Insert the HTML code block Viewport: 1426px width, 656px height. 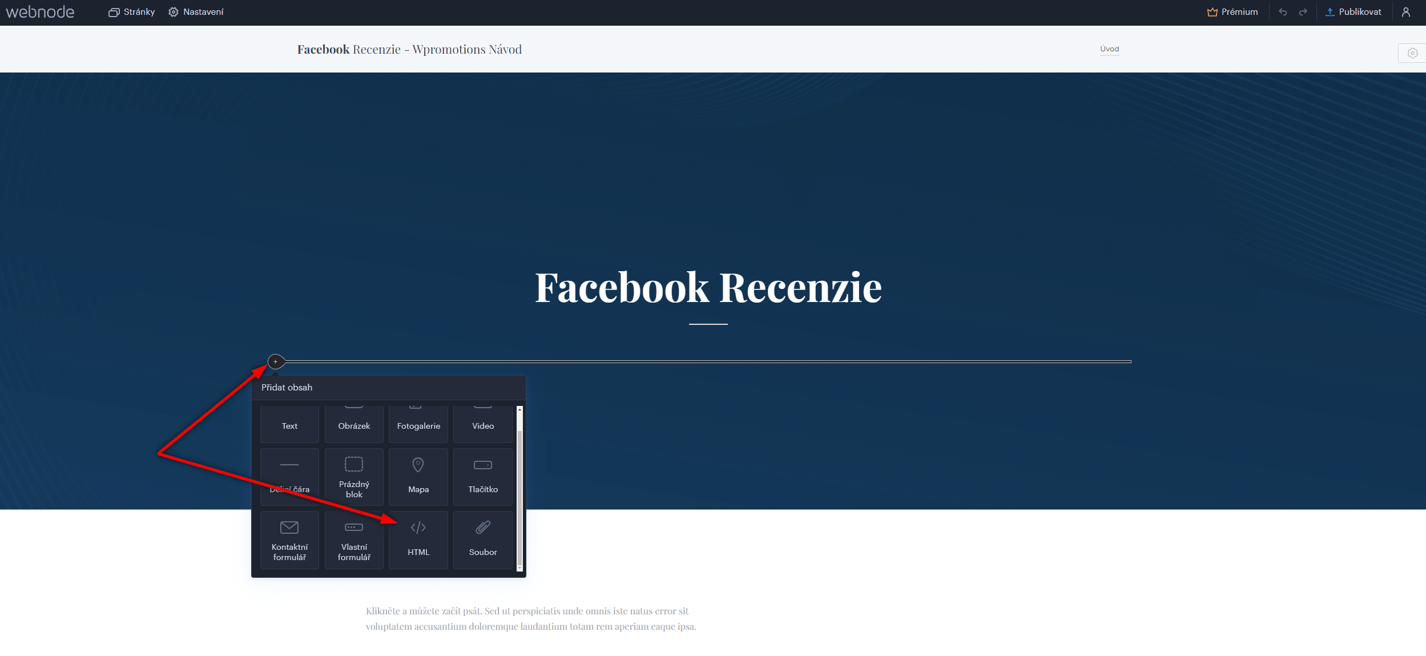coord(418,540)
